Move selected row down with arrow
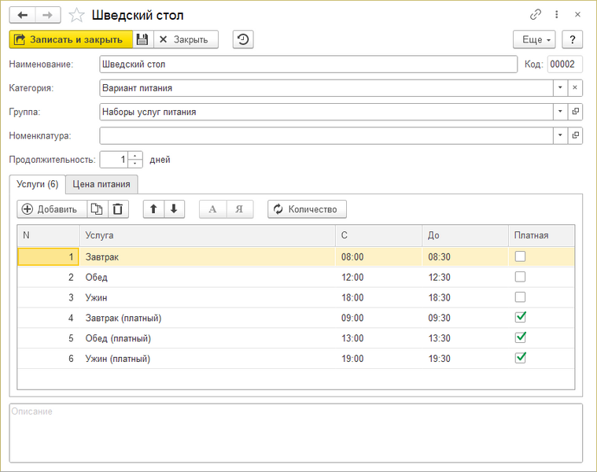 [x=174, y=209]
